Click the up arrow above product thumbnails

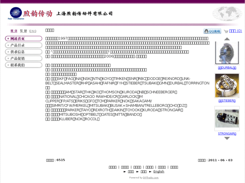click(x=227, y=39)
